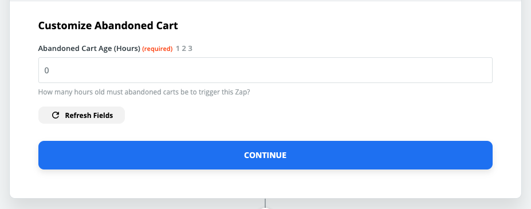This screenshot has height=209, width=531.
Task: Click the Abandoned Cart Age (Hours) label
Action: pos(89,49)
